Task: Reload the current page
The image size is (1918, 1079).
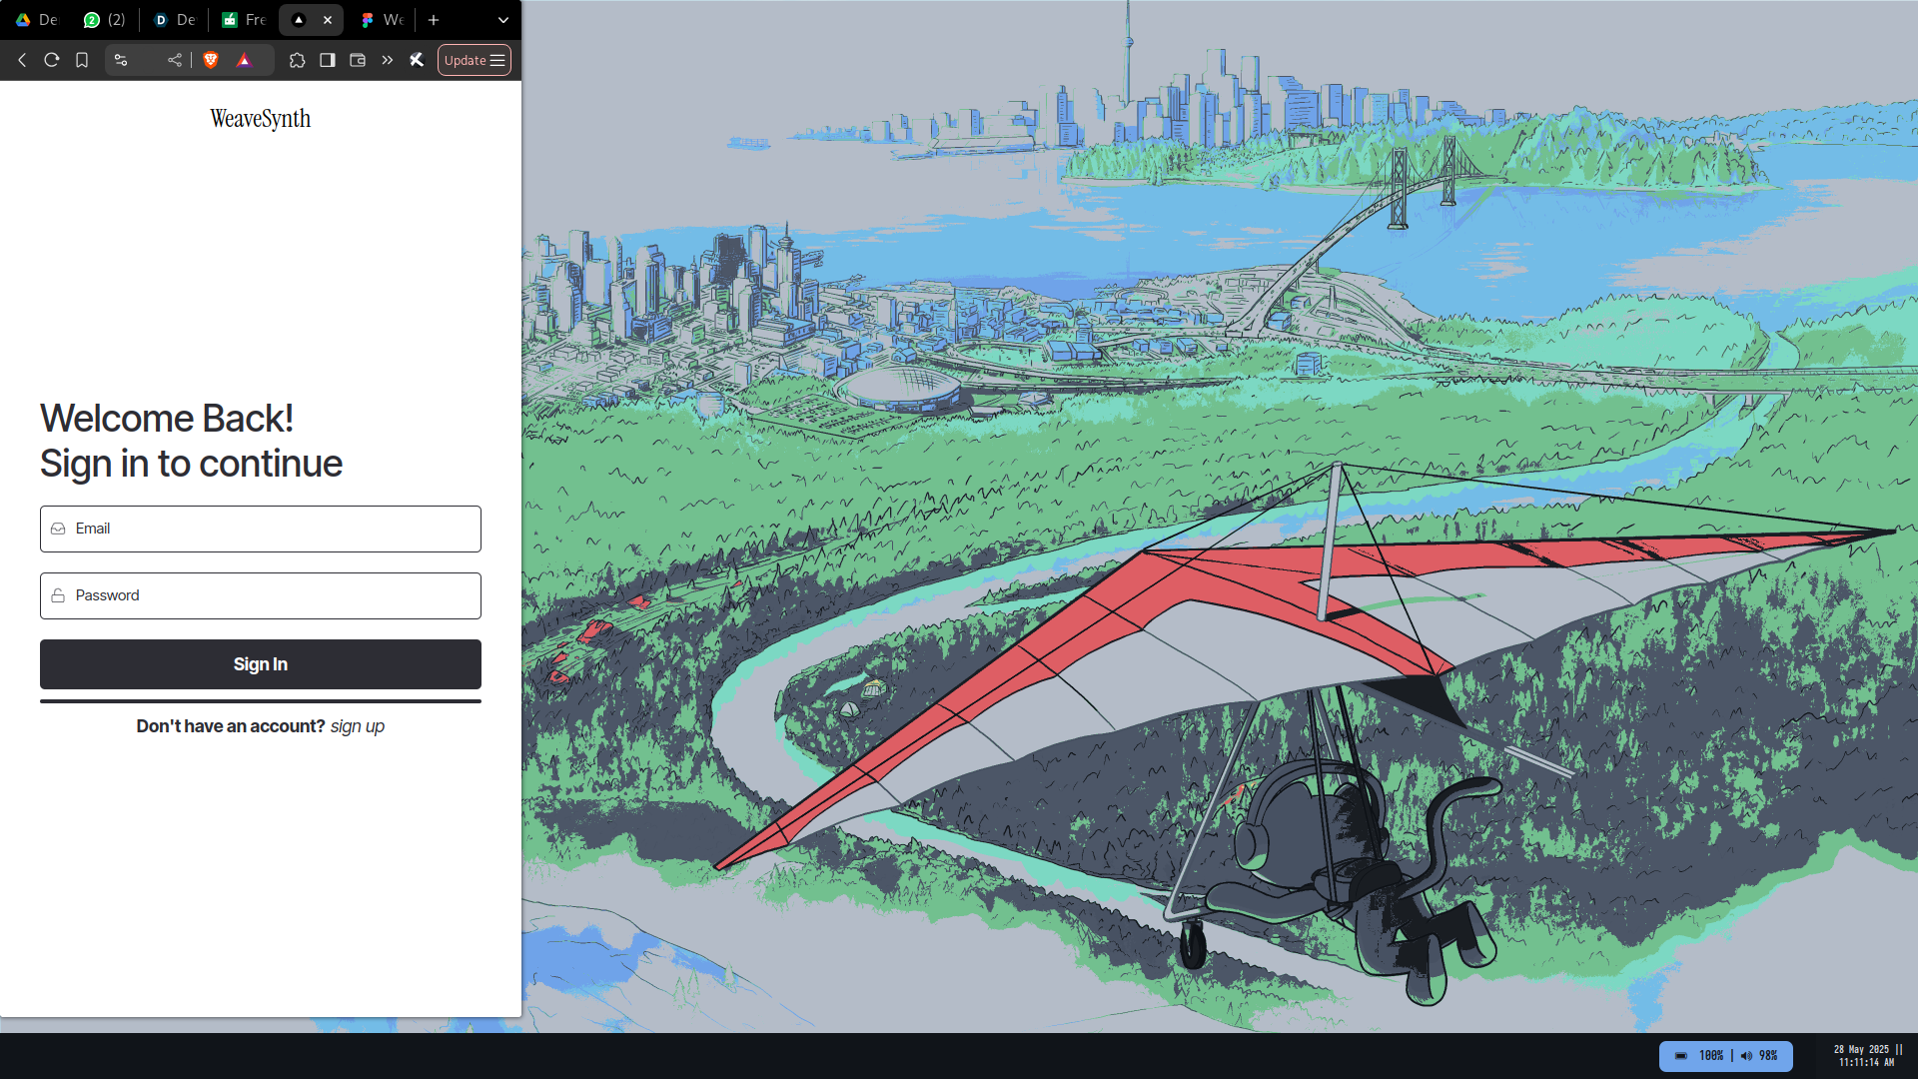Action: 52,60
